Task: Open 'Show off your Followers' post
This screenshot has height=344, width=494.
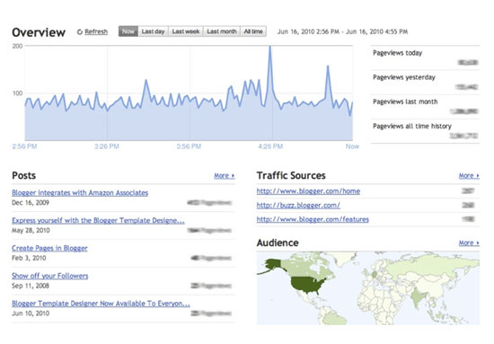Action: coord(50,276)
